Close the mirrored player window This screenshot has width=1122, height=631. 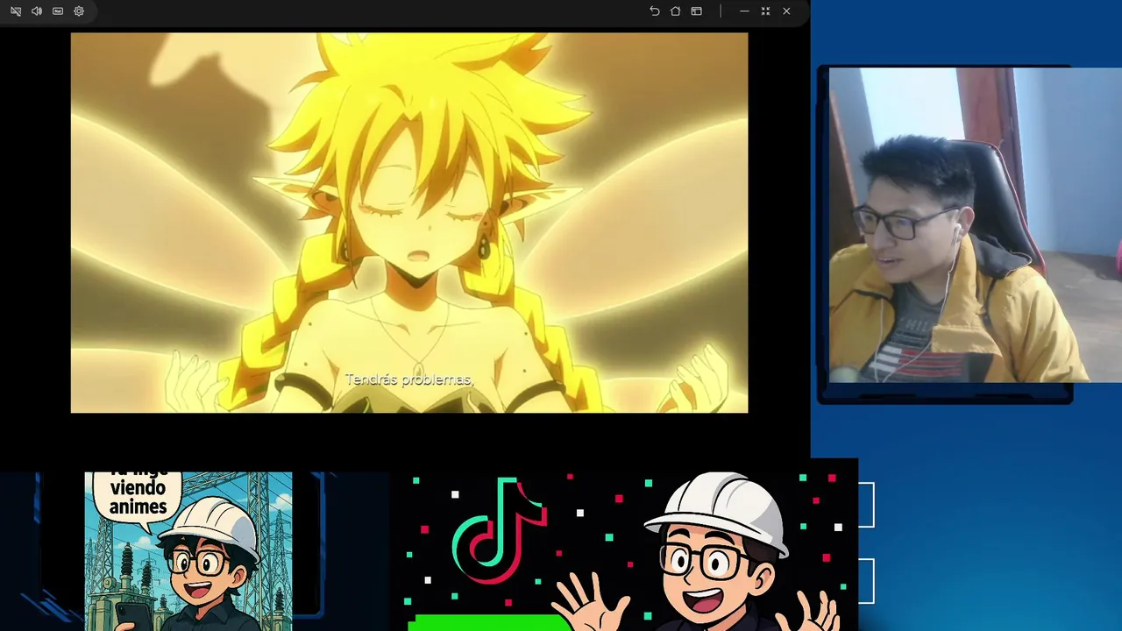tap(786, 11)
